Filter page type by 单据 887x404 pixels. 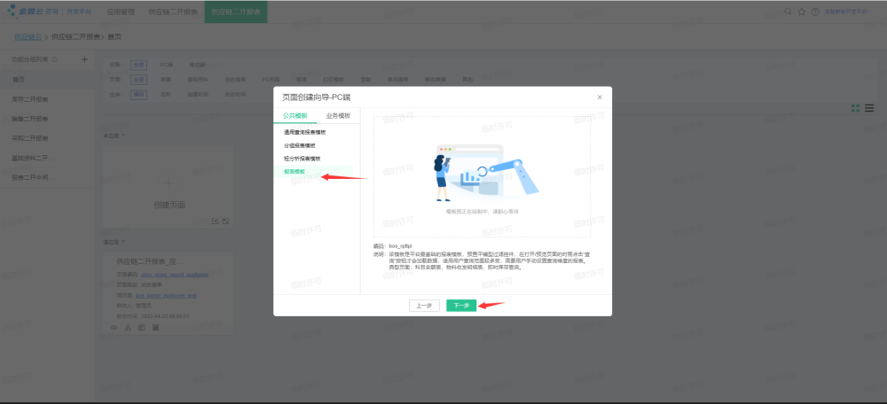click(166, 80)
